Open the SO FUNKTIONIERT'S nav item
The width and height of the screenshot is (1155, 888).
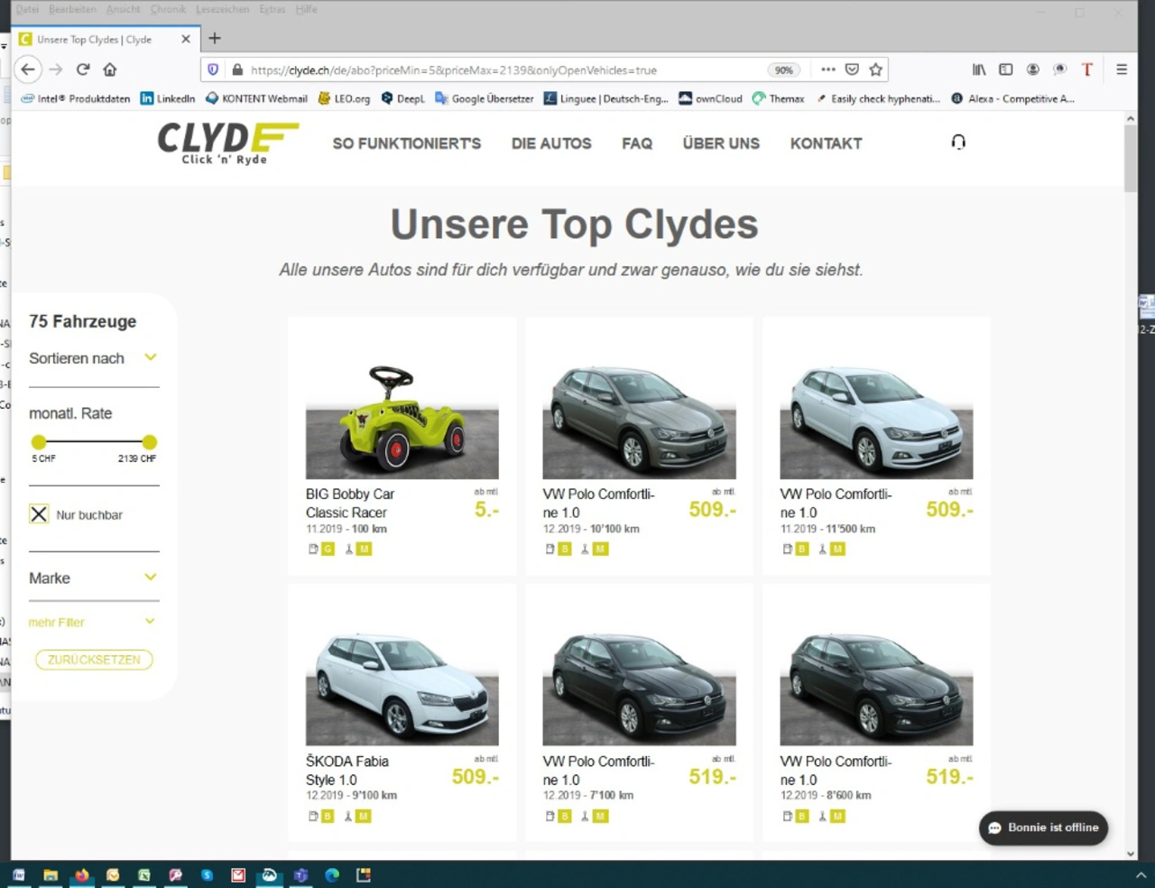point(407,143)
